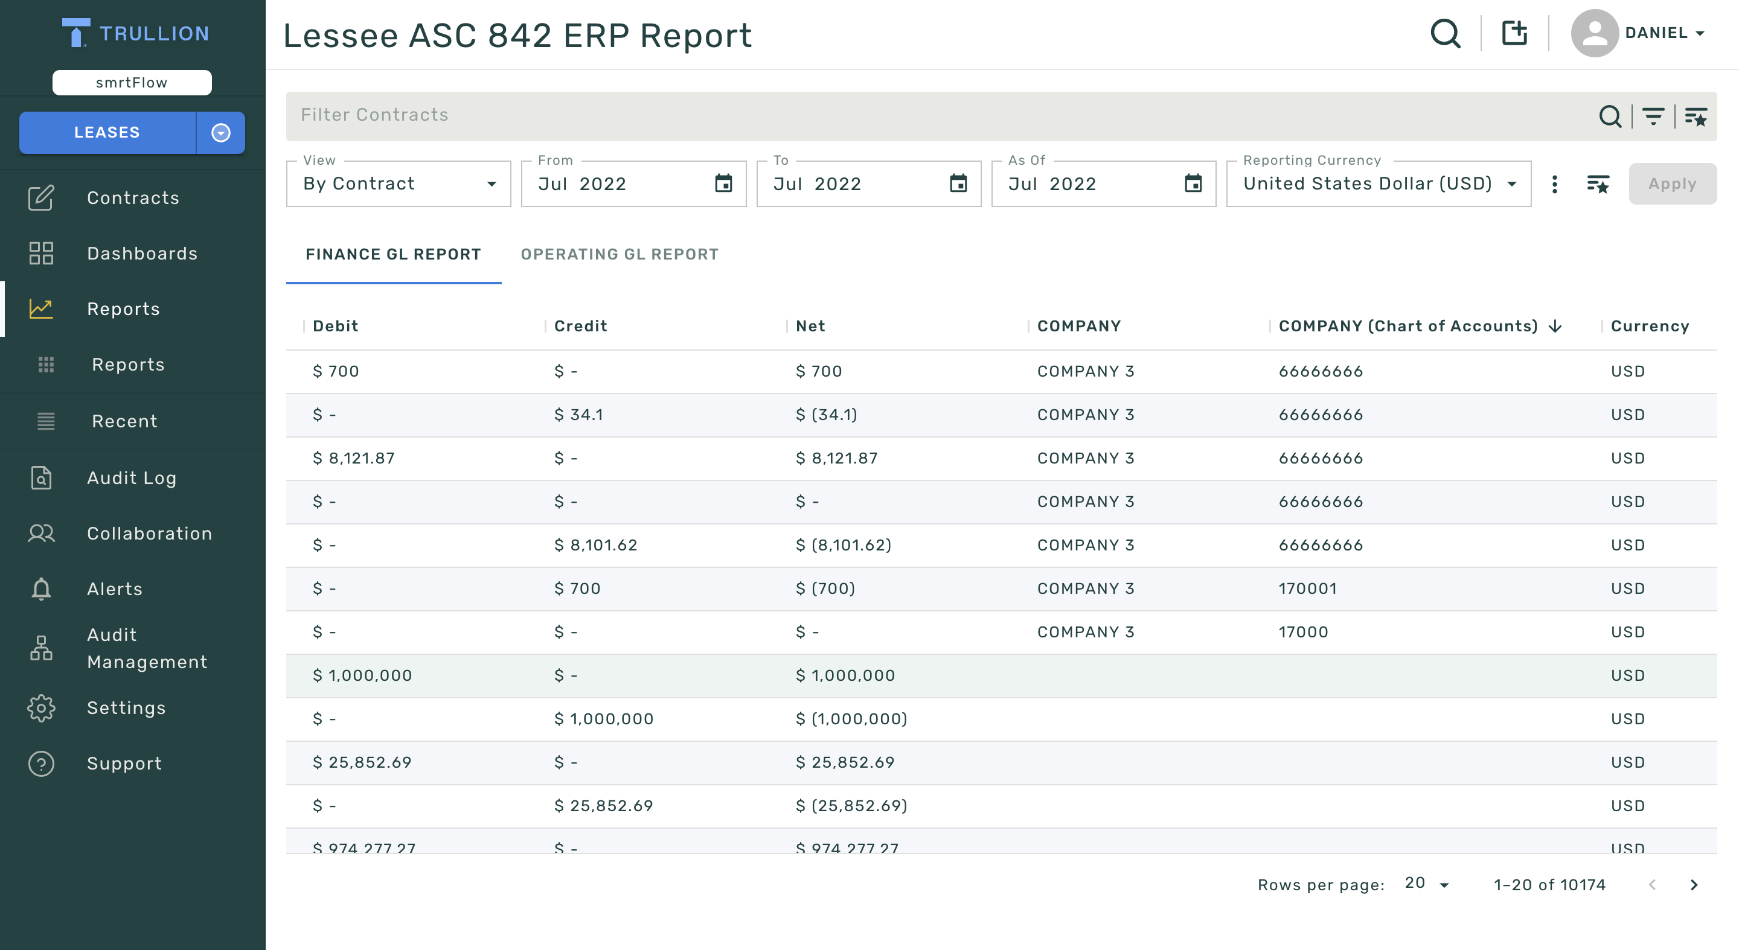Switch to Operating GL Report tab
The image size is (1739, 950).
[x=619, y=254]
